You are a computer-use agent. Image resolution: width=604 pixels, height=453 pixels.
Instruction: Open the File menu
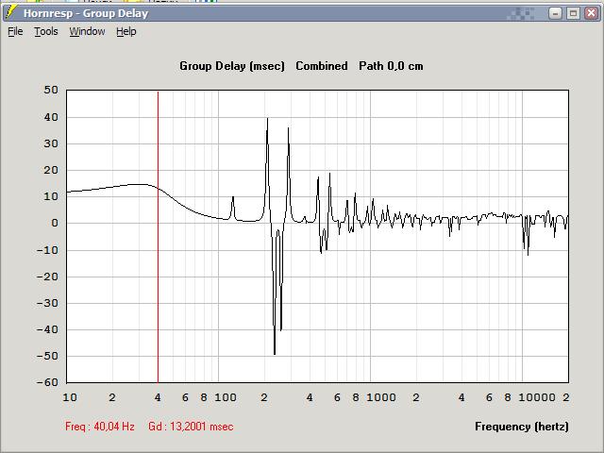pos(15,31)
